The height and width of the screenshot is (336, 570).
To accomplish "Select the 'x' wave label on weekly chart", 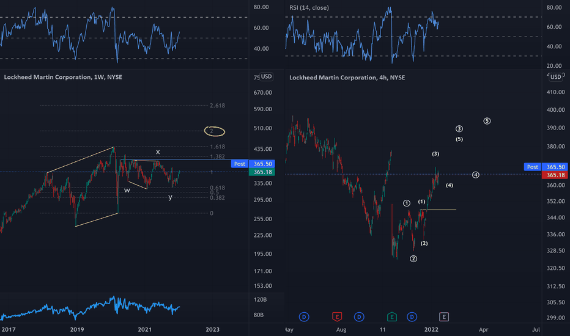I will pyautogui.click(x=158, y=152).
